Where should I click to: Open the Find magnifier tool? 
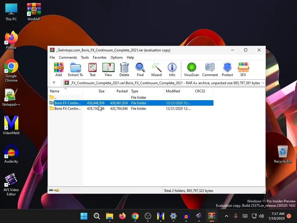[140, 69]
